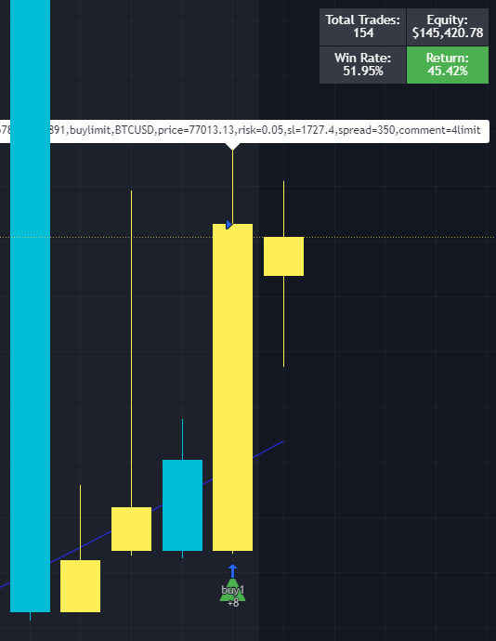Click the small blue flag on the tall yellow candle

pos(229,225)
